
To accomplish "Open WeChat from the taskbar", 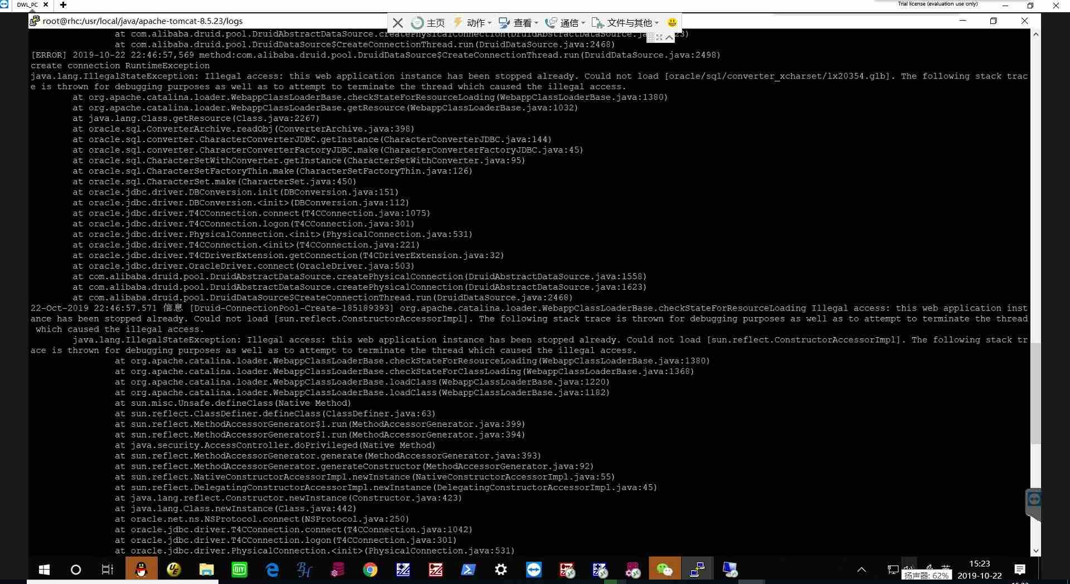I will (x=664, y=570).
